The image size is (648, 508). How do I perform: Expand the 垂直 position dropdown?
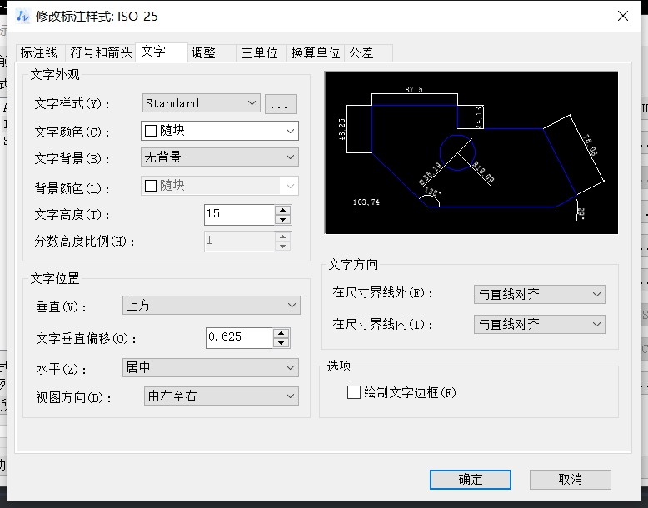click(x=211, y=306)
